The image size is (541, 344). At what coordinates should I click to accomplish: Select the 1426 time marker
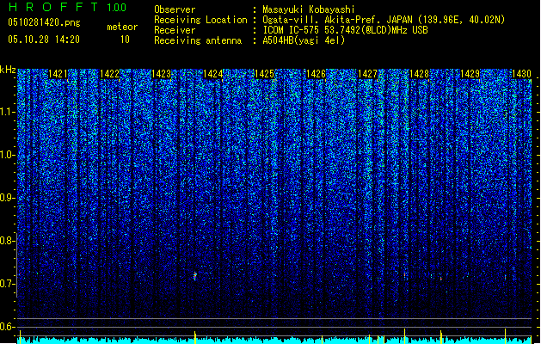coord(316,74)
